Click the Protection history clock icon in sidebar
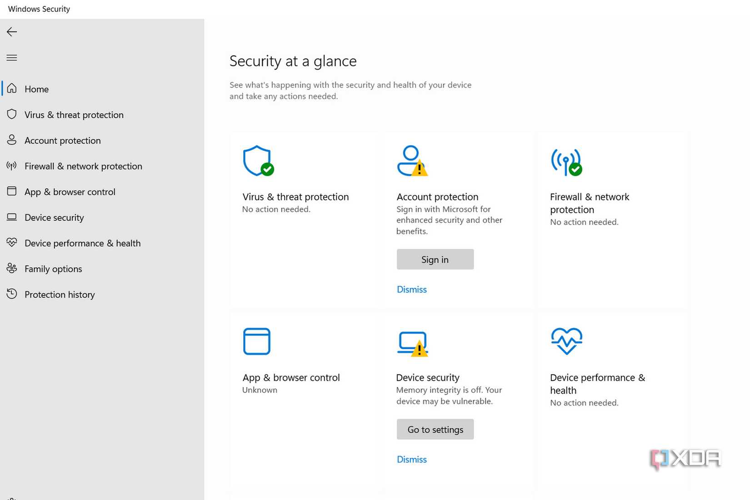The width and height of the screenshot is (750, 500). tap(12, 294)
